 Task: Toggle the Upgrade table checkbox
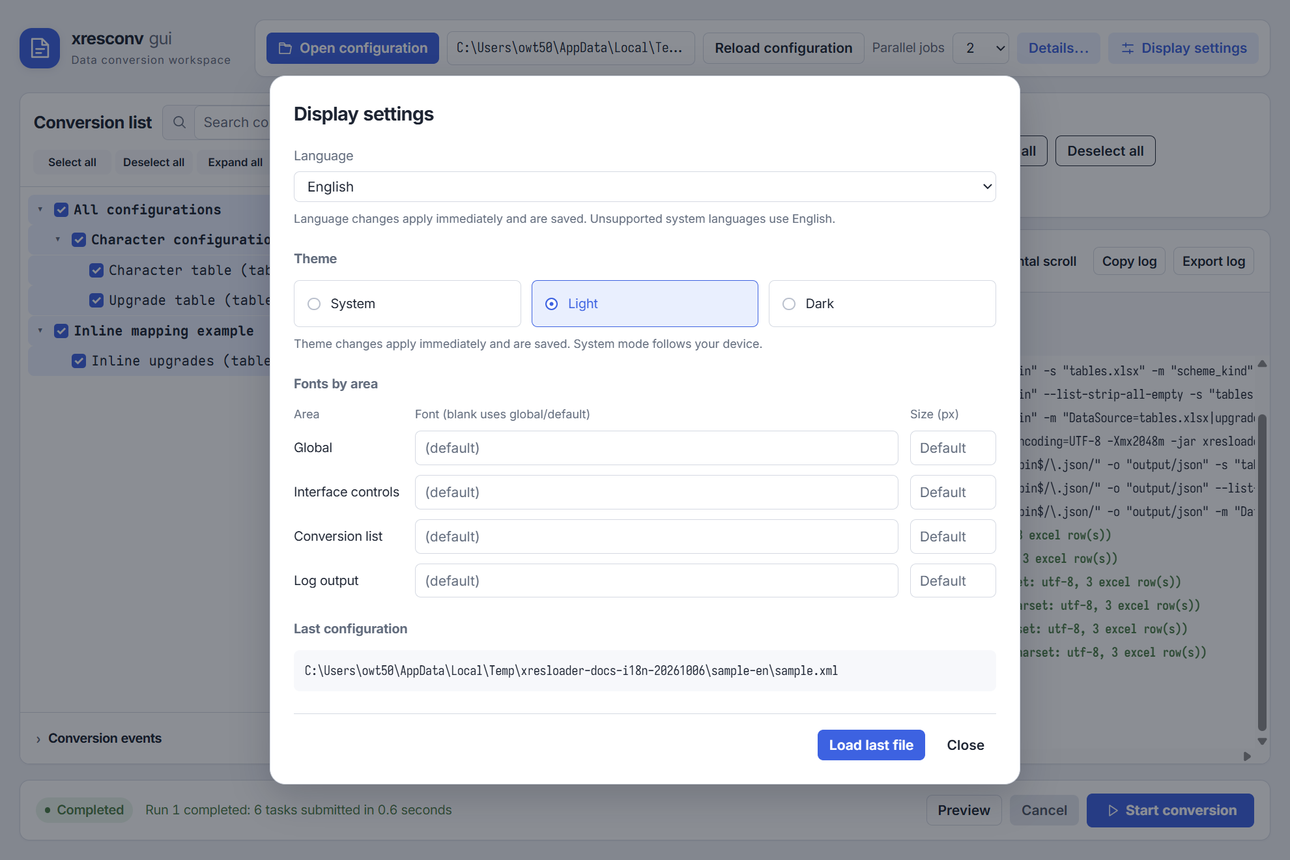[96, 300]
